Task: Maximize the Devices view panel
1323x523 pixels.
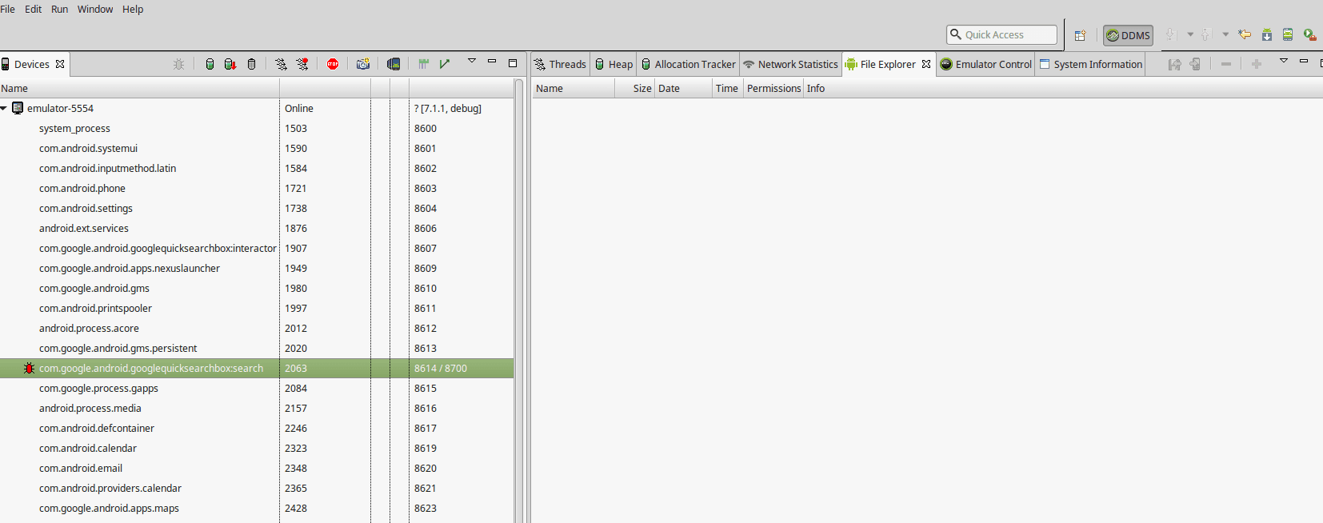Action: click(513, 62)
